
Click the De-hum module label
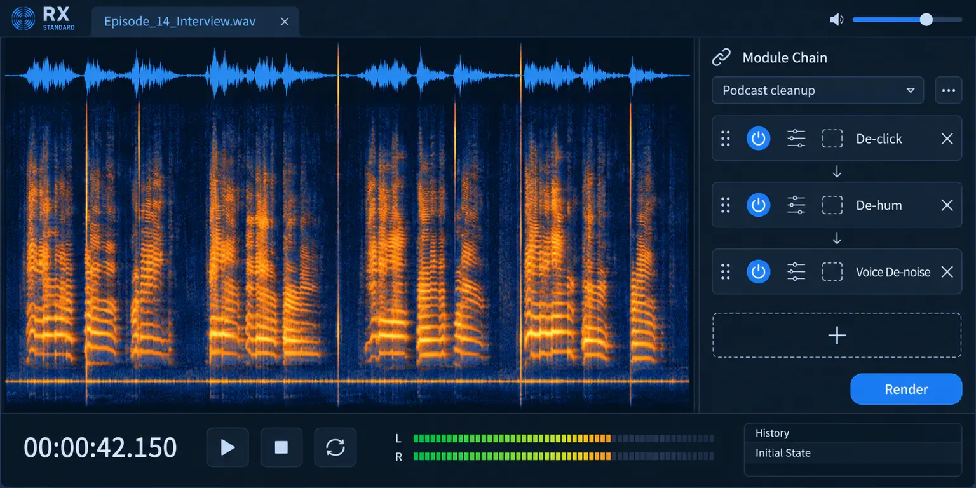pyautogui.click(x=879, y=205)
